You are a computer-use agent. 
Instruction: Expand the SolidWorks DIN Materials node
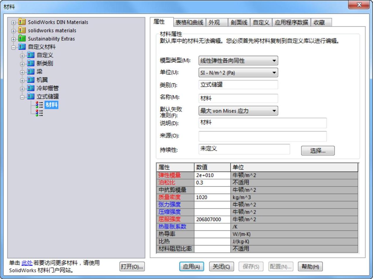13,22
